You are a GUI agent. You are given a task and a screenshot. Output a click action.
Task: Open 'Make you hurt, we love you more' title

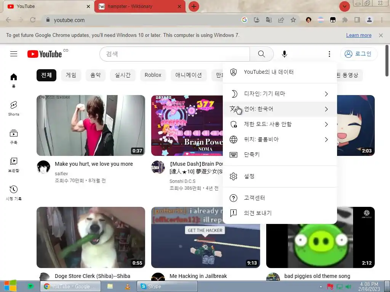click(x=94, y=164)
